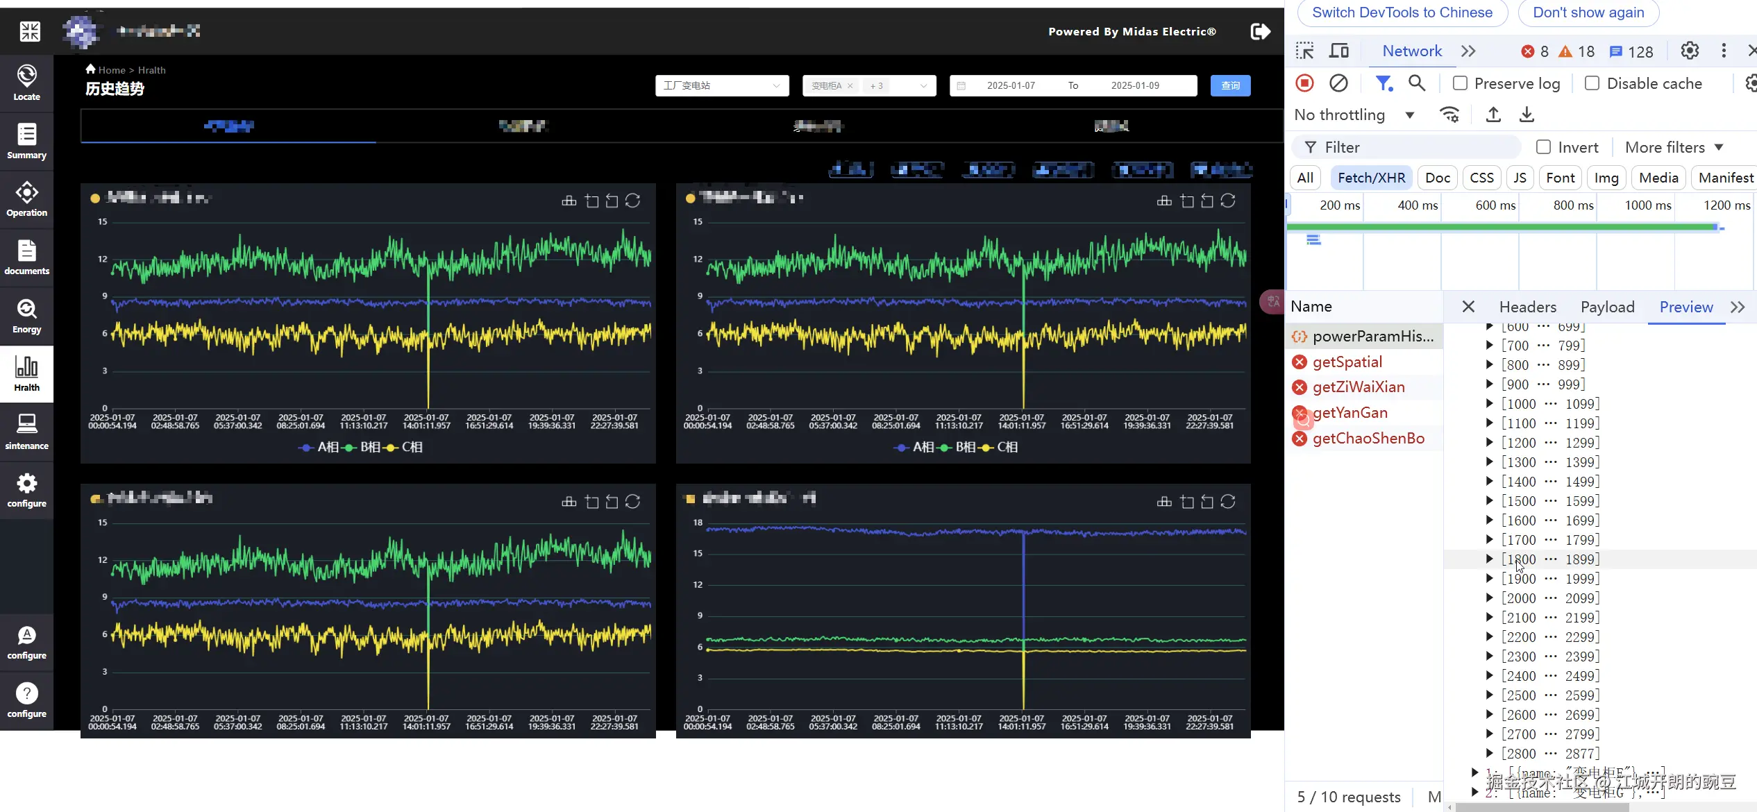The image size is (1757, 812).
Task: Open the gear configure sidebar item
Action: point(26,490)
